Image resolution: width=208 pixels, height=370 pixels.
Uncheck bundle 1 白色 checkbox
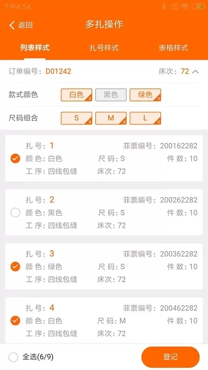pyautogui.click(x=15, y=159)
